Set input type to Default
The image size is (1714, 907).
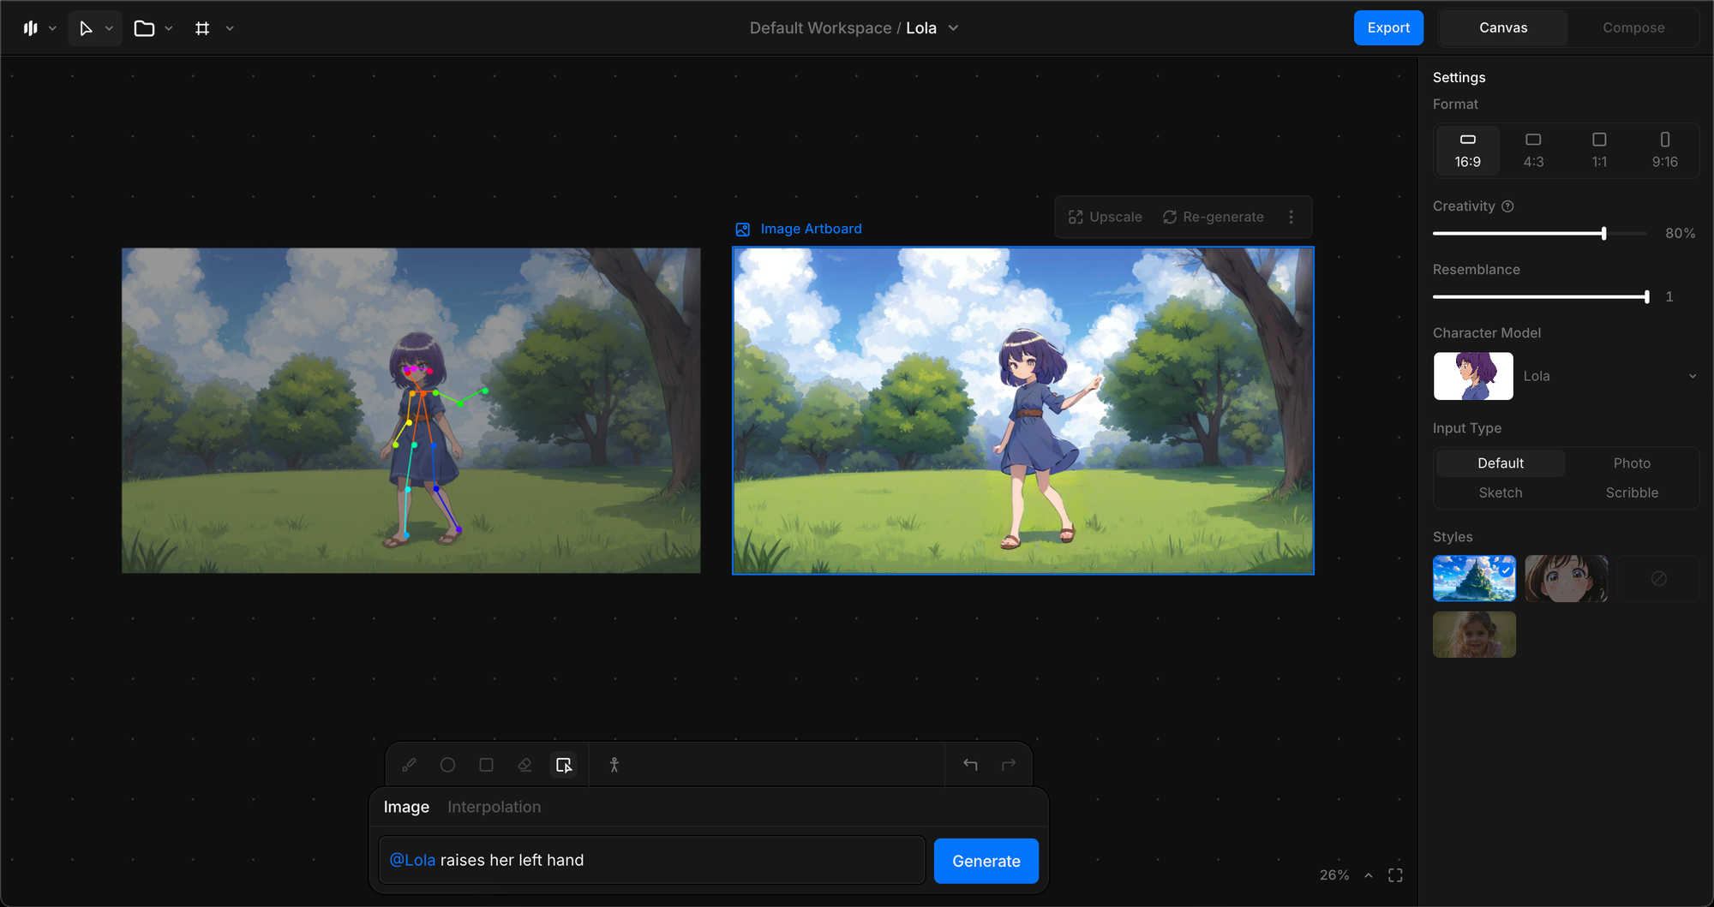pos(1501,463)
